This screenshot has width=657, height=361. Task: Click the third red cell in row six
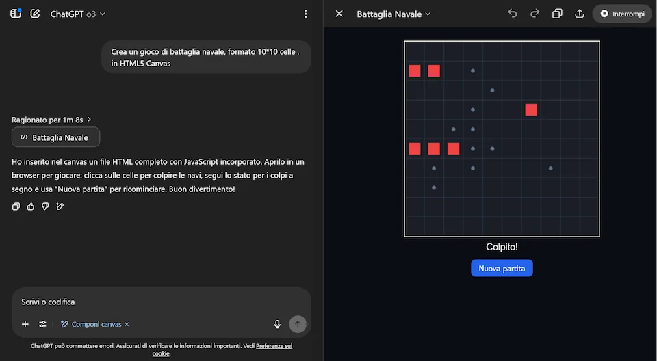point(453,148)
